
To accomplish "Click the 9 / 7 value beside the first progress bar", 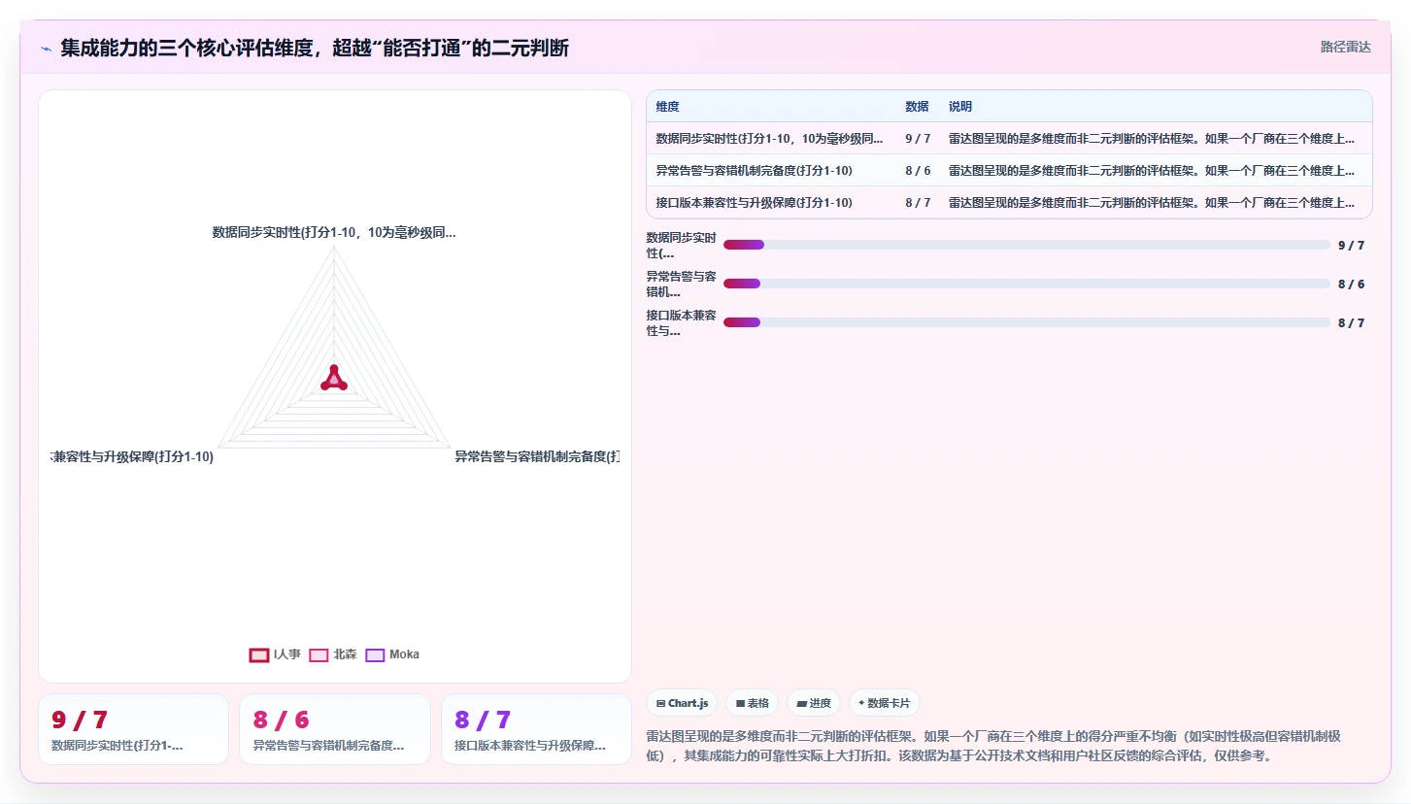I will click(x=1351, y=246).
